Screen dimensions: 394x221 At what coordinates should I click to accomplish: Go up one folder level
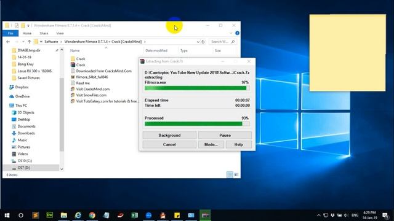pyautogui.click(x=29, y=42)
